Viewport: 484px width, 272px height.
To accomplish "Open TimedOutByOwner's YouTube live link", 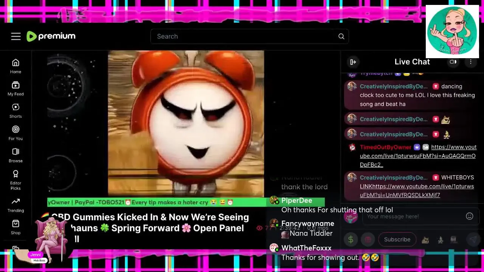I will [x=418, y=156].
